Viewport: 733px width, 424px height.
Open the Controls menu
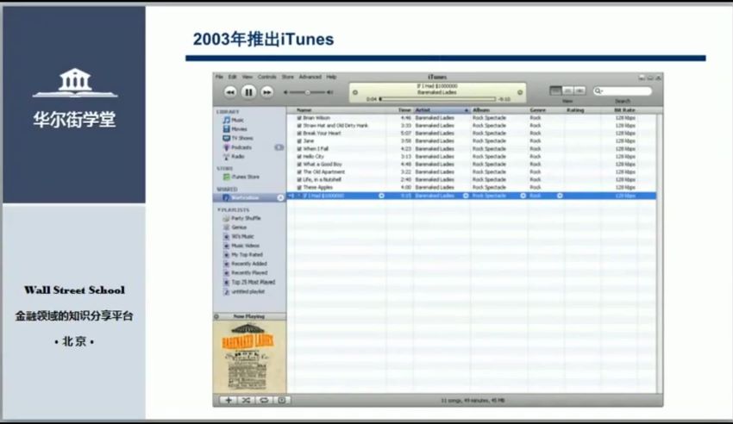[267, 77]
